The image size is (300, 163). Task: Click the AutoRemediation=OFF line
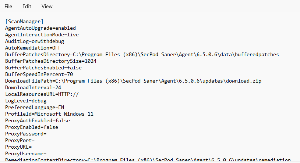[x=33, y=48]
